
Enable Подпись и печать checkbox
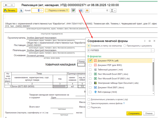(47, 10)
